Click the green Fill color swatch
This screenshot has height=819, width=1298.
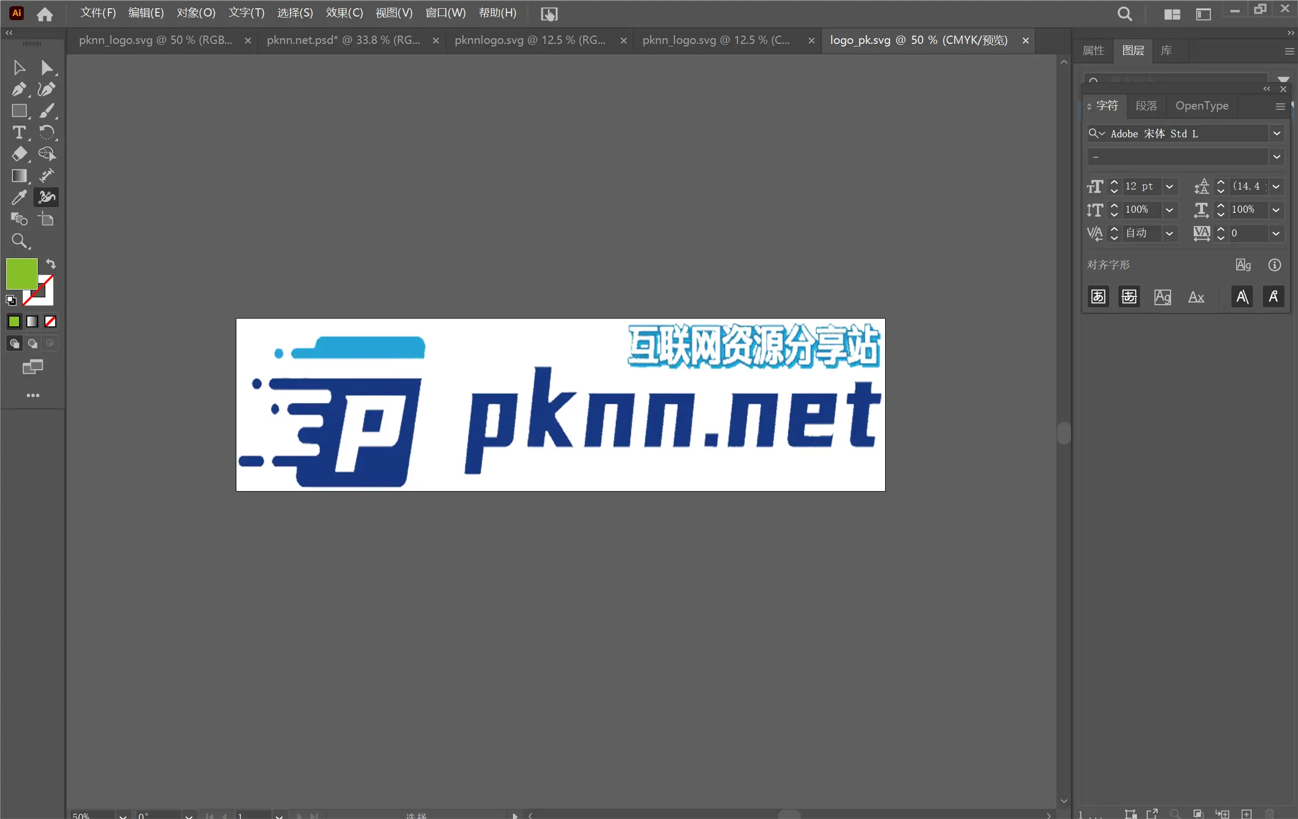point(22,273)
